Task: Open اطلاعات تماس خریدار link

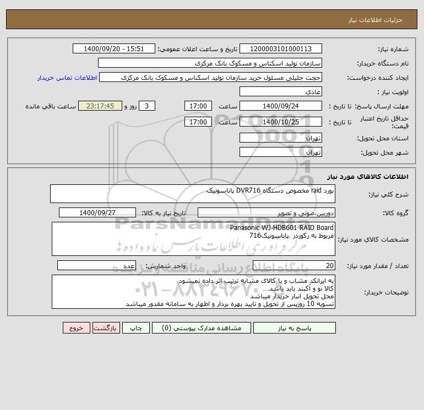Action: pos(67,78)
